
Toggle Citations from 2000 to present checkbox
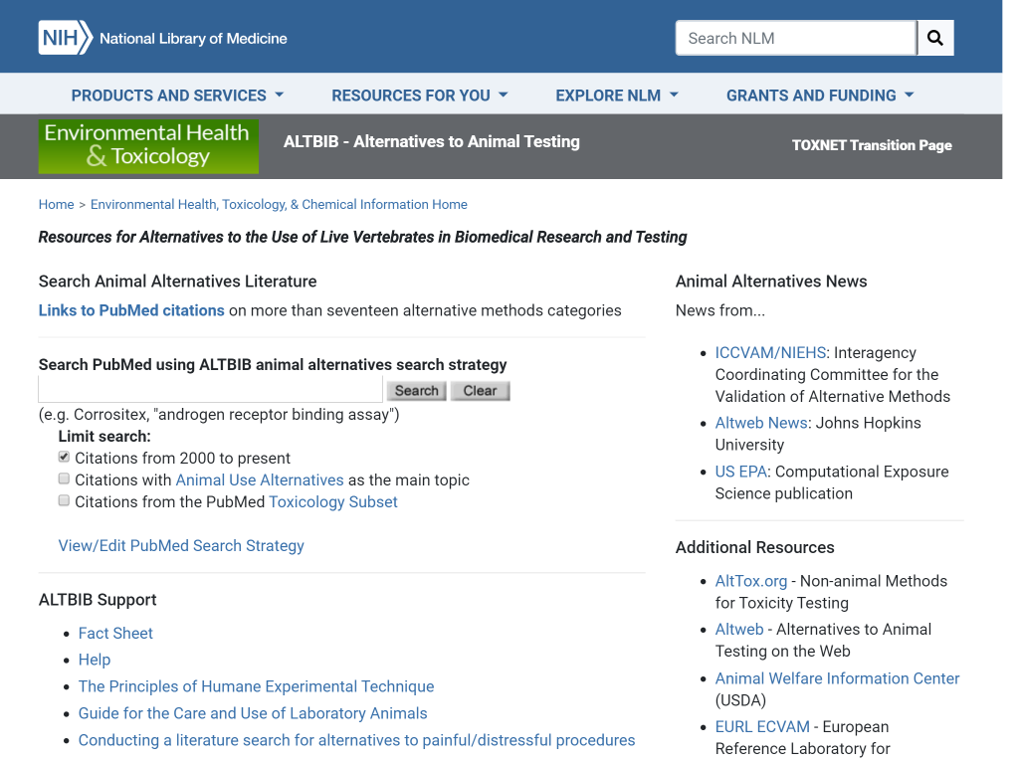(64, 458)
